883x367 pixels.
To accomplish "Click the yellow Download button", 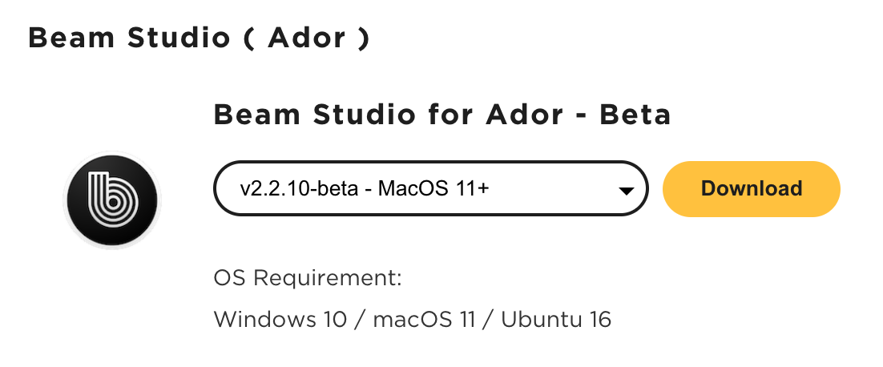I will [x=752, y=188].
